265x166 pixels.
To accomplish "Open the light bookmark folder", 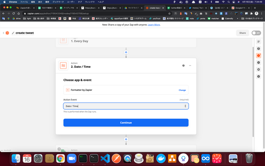I will tap(27, 18).
